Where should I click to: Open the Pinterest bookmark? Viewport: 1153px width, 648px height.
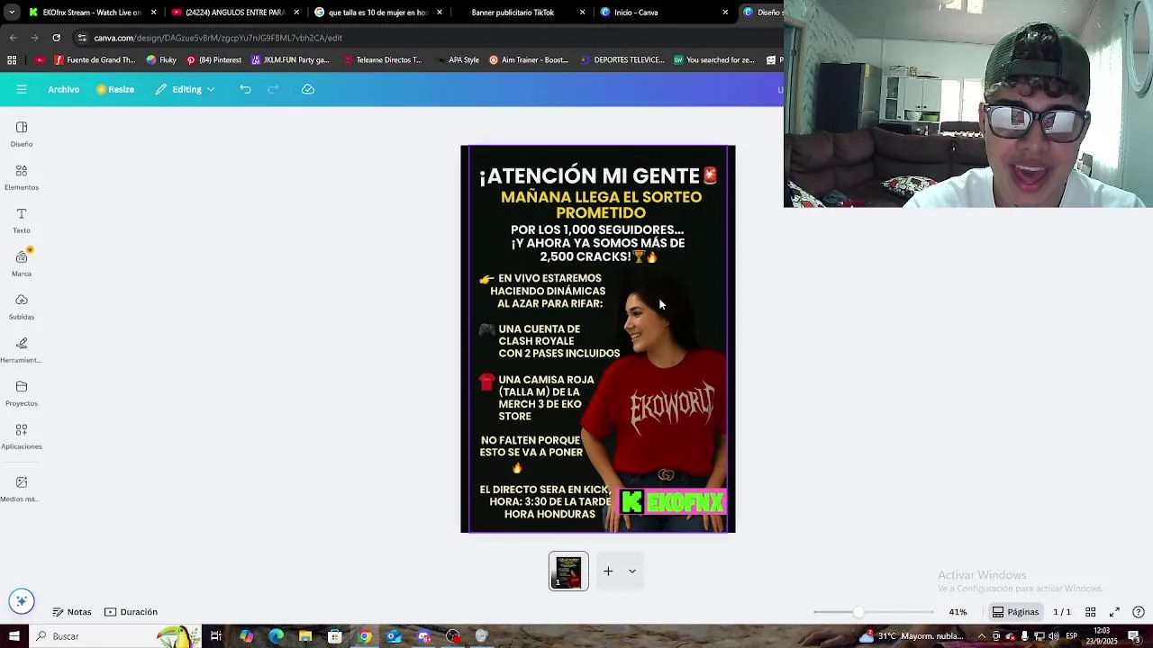click(x=213, y=60)
